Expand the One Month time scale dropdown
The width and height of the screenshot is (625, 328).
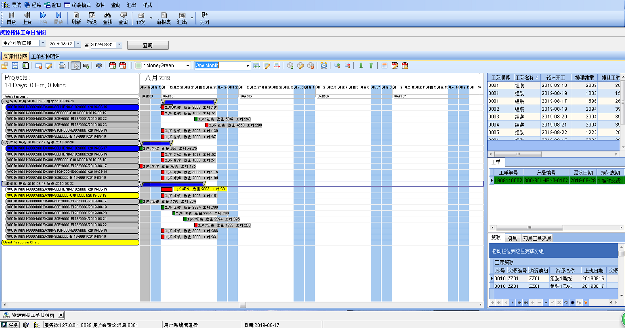[248, 66]
